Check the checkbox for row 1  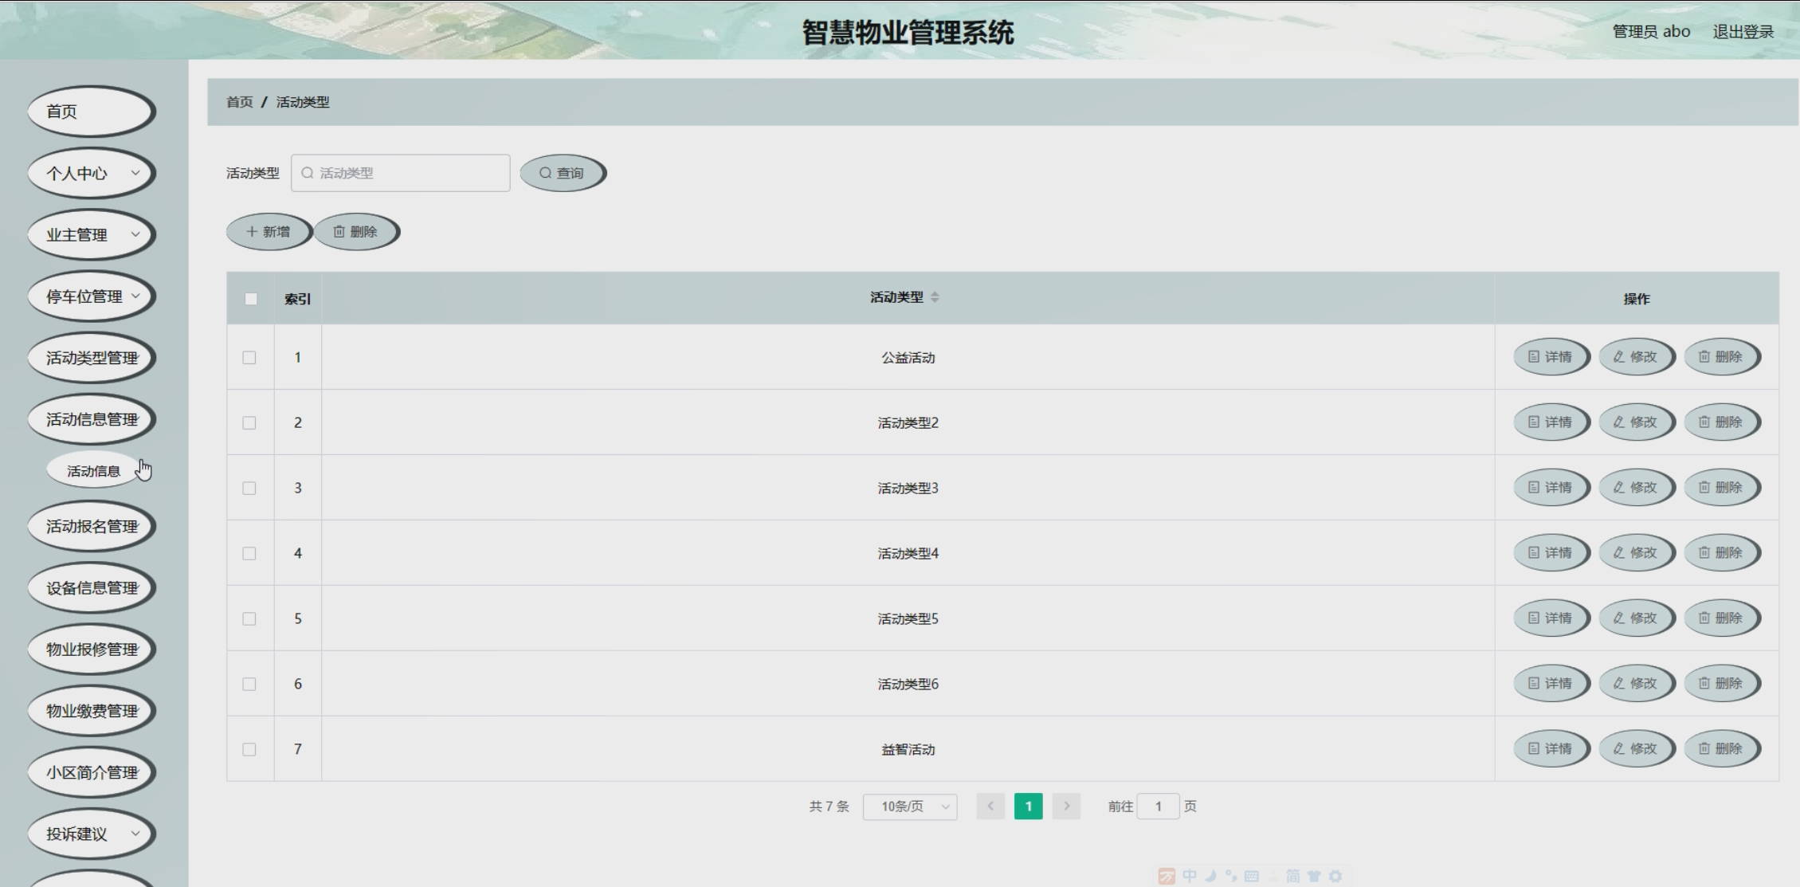pos(249,358)
